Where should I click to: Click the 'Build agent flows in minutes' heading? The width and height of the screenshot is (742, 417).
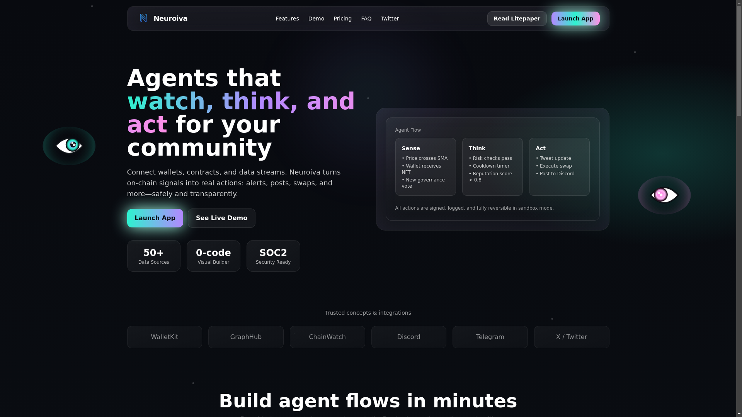[x=368, y=401]
